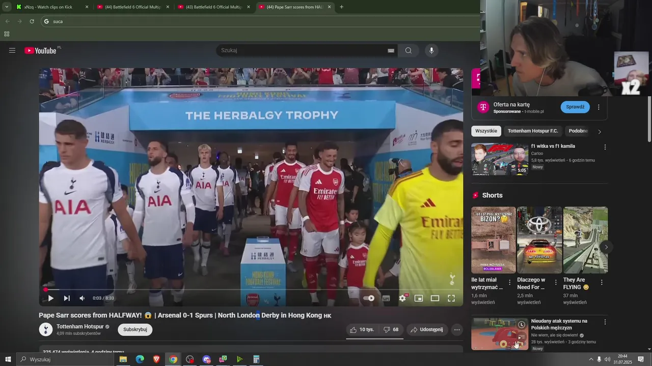Skip to the next video

click(x=67, y=298)
